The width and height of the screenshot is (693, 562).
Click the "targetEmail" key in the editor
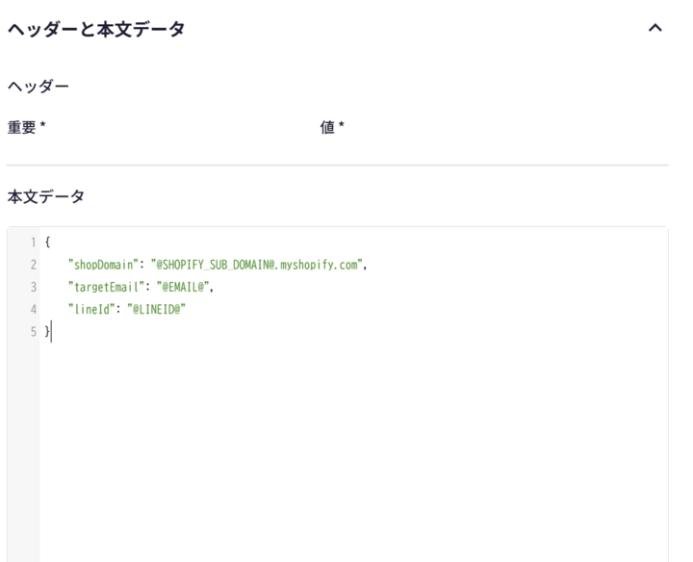(106, 287)
